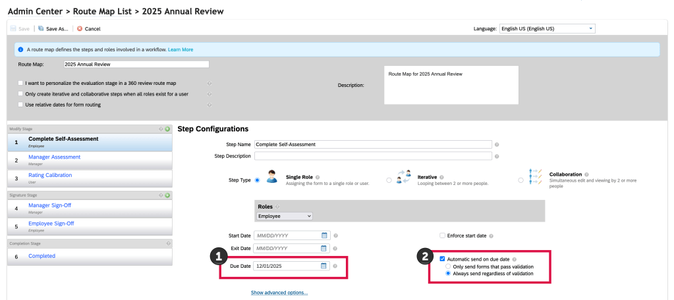The width and height of the screenshot is (674, 300).
Task: Uncheck 'Automatic send on due date'
Action: click(442, 260)
